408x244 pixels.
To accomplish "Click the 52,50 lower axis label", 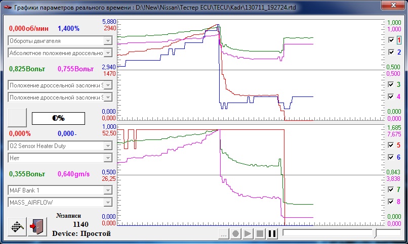I will click(x=110, y=133).
